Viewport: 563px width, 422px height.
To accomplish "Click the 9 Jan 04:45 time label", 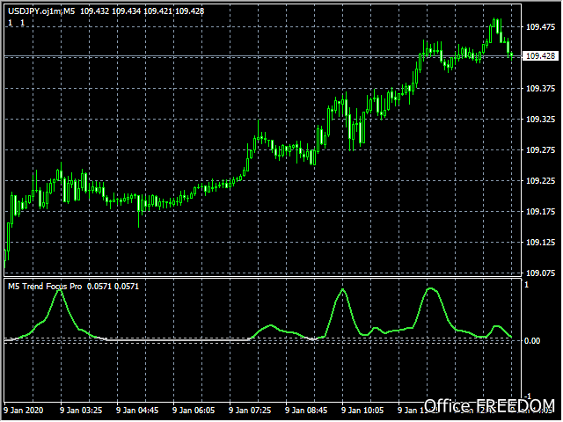I will [137, 411].
